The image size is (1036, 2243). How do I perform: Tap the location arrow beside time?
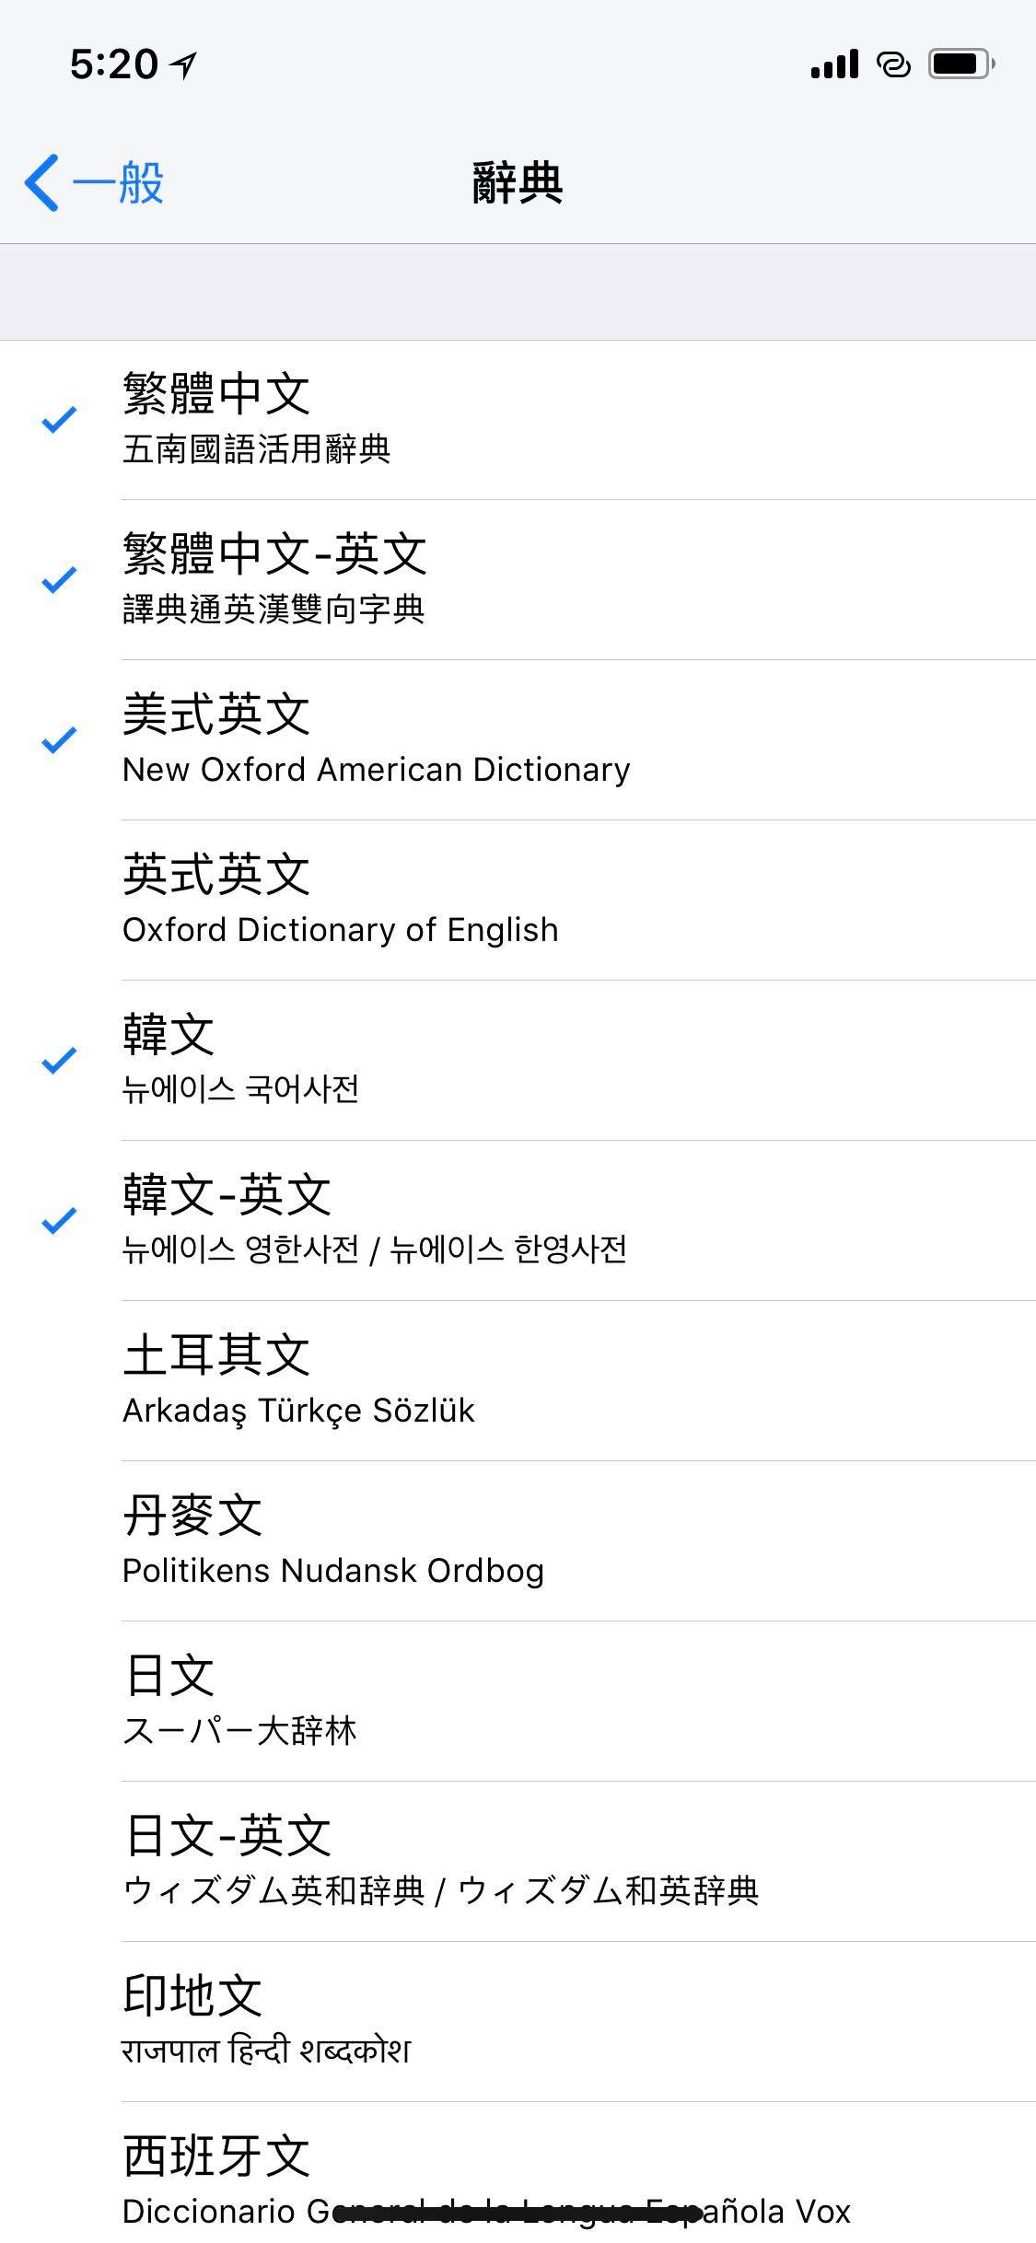pos(184,64)
